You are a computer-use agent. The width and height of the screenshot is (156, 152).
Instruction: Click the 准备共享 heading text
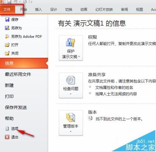(97, 74)
